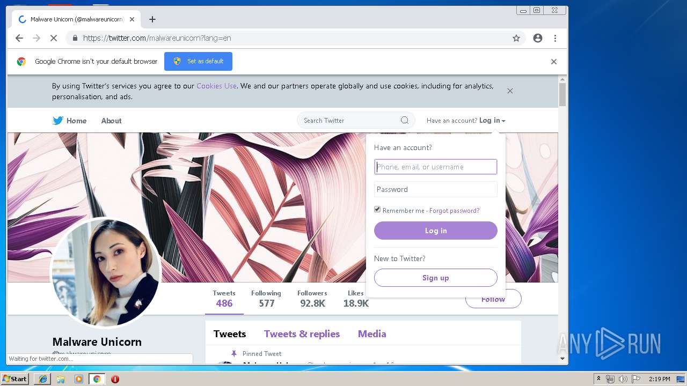Open the media player taskbar icon
This screenshot has height=386, width=687.
pyautogui.click(x=79, y=379)
